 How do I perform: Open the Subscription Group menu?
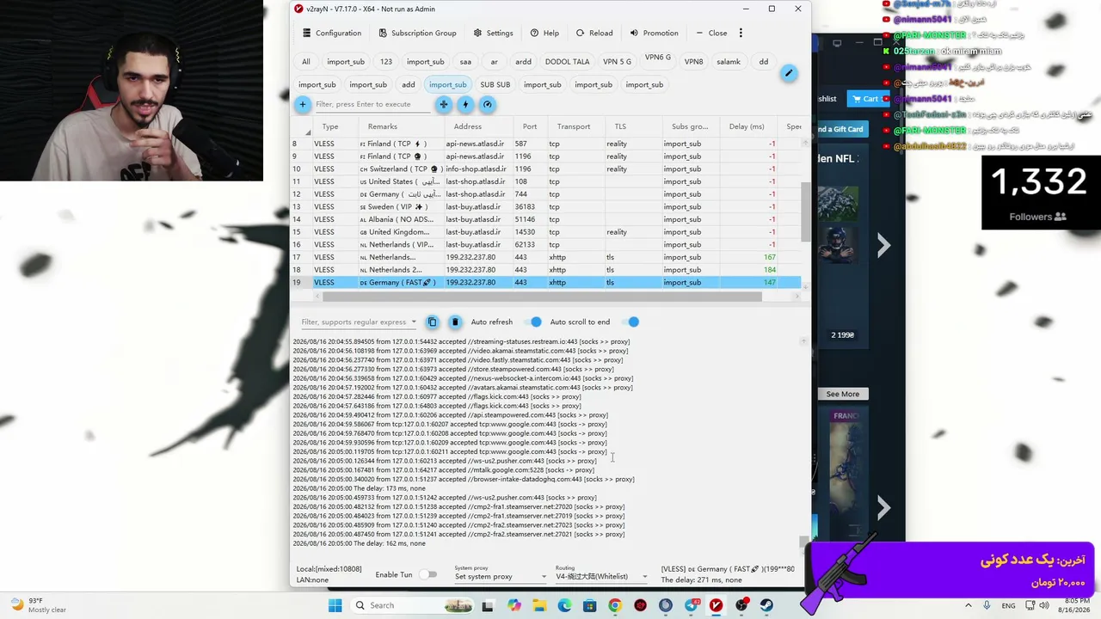coord(417,33)
